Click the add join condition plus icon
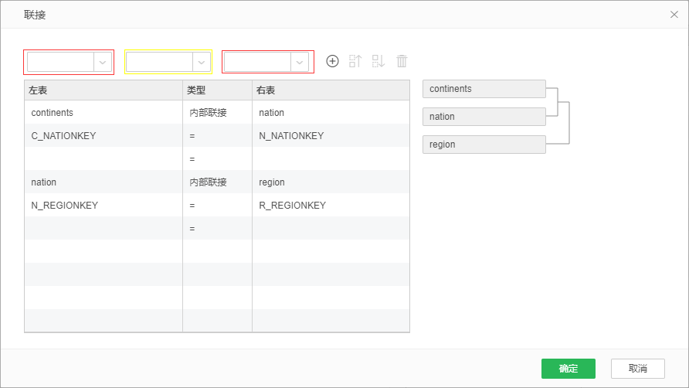The height and width of the screenshot is (388, 689). pyautogui.click(x=332, y=61)
